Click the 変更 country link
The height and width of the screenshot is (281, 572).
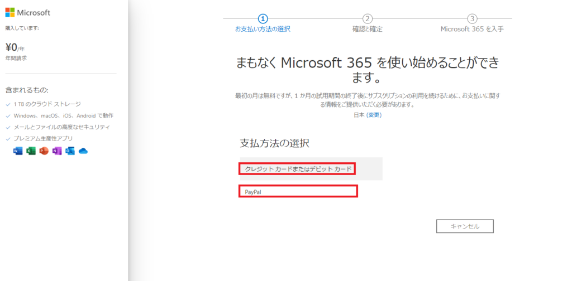tap(374, 115)
